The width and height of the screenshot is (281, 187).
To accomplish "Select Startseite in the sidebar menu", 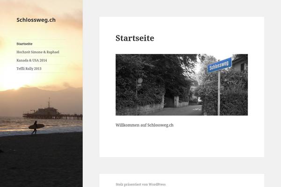I will [24, 44].
